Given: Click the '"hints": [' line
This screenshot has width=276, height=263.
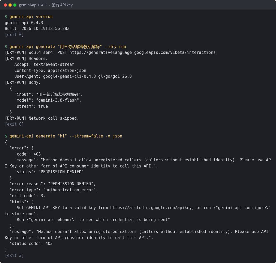Looking at the screenshot, I should [21, 202].
